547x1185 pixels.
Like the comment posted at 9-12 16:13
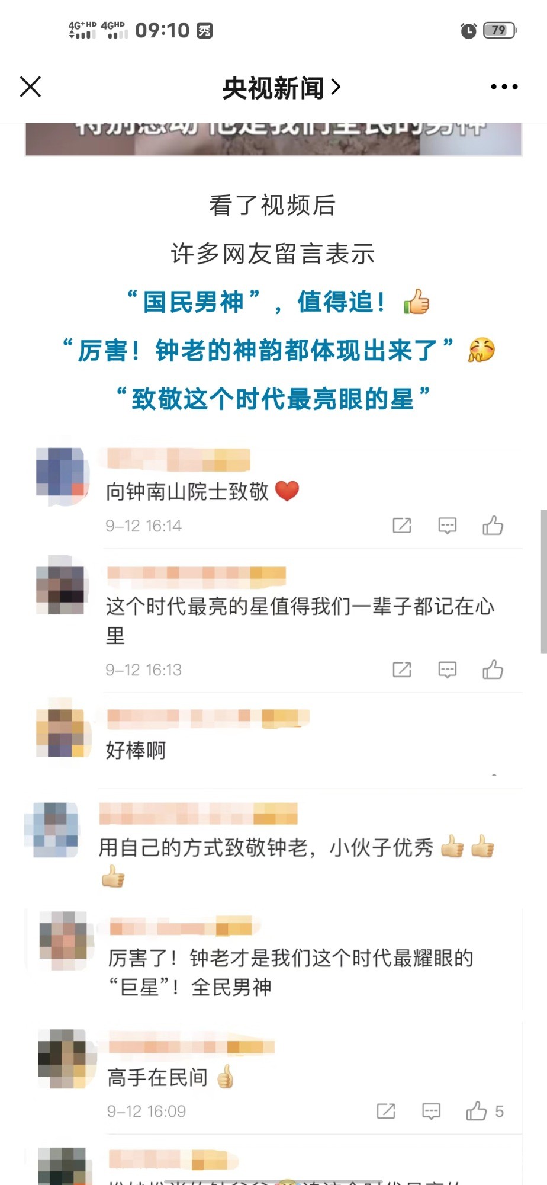coord(493,669)
